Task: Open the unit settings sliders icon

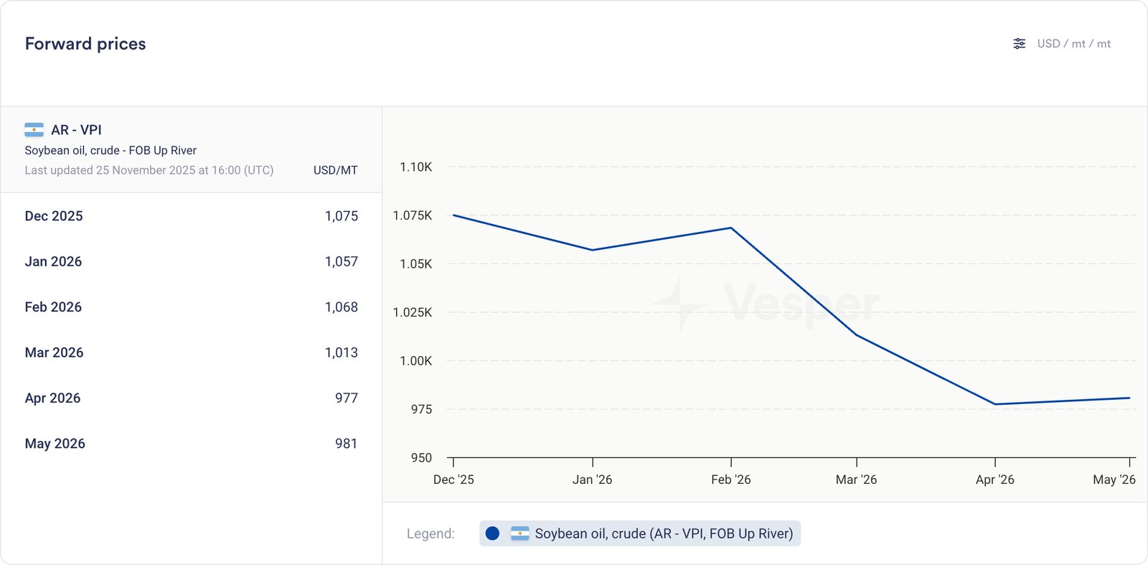Action: [1019, 44]
